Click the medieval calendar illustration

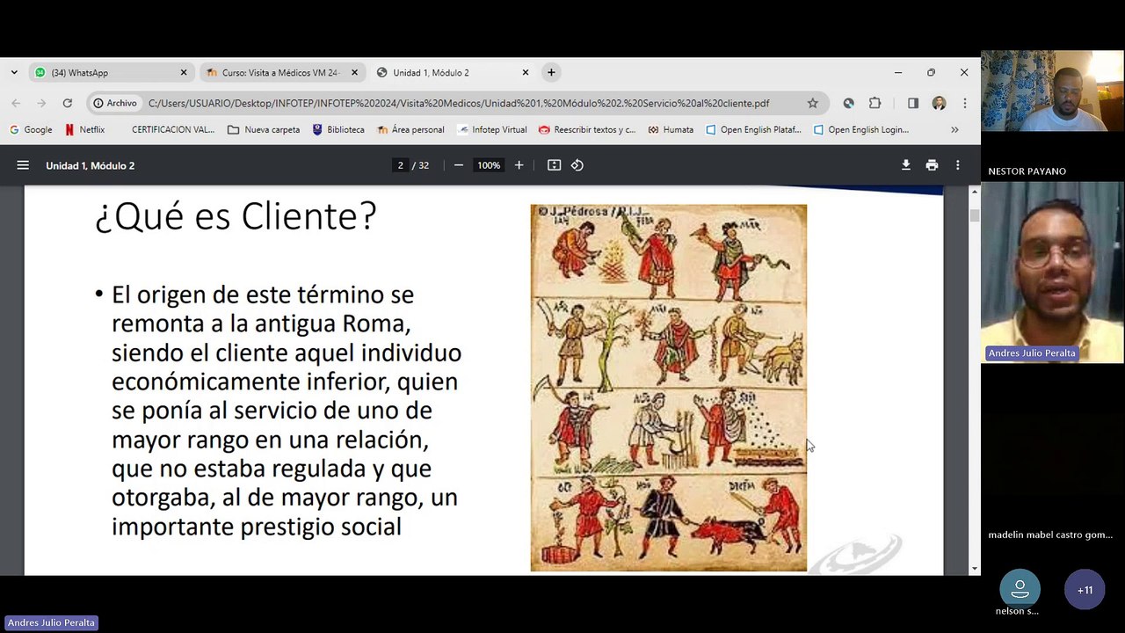point(668,388)
